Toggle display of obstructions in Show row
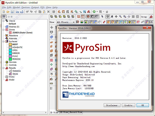The height and width of the screenshot is (116, 155). [108, 22]
